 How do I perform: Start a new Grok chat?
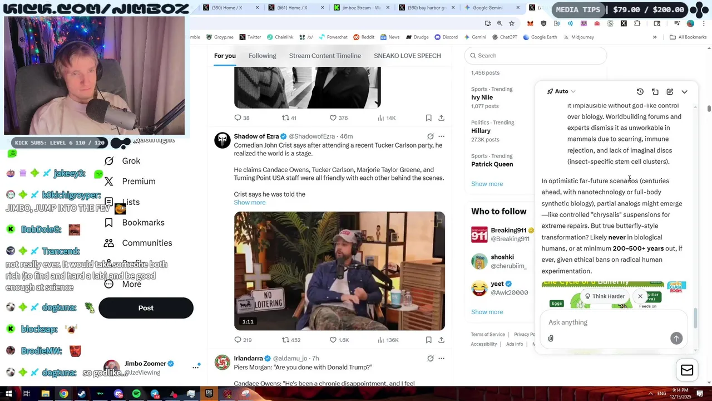[x=670, y=92]
